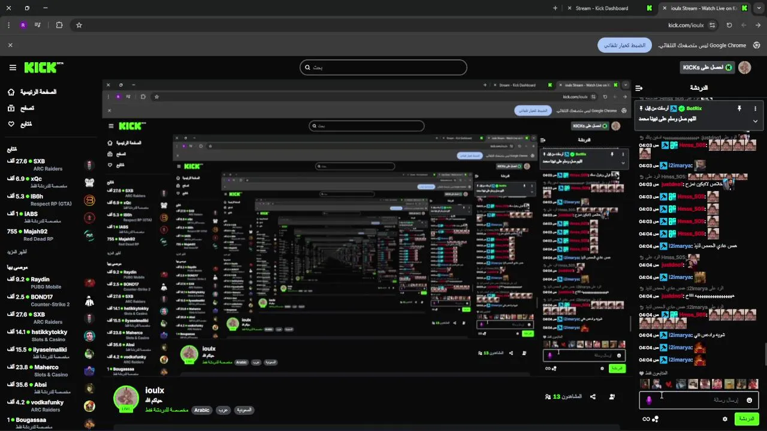
Task: Open متابع in the sidebar
Action: pyautogui.click(x=26, y=124)
